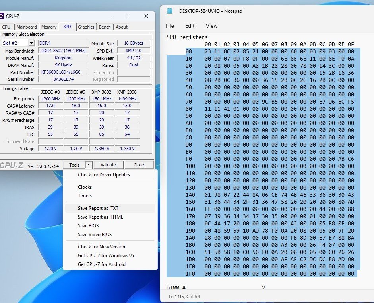Click XMP-3602 tRC value 85

[102, 134]
